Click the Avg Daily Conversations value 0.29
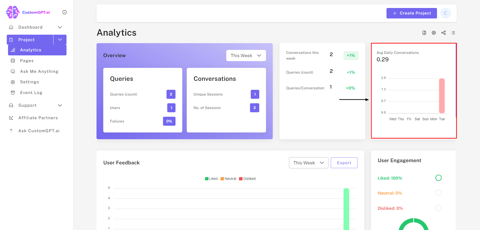This screenshot has width=480, height=230. point(382,59)
